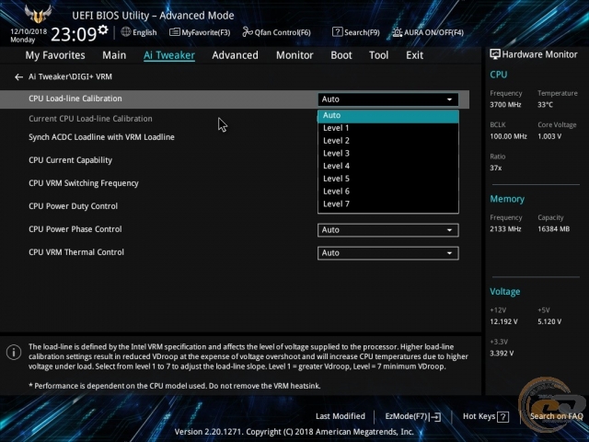Screen dimensions: 589x442
Task: Click the memory frequency 2133 MHz
Action: [x=505, y=229]
